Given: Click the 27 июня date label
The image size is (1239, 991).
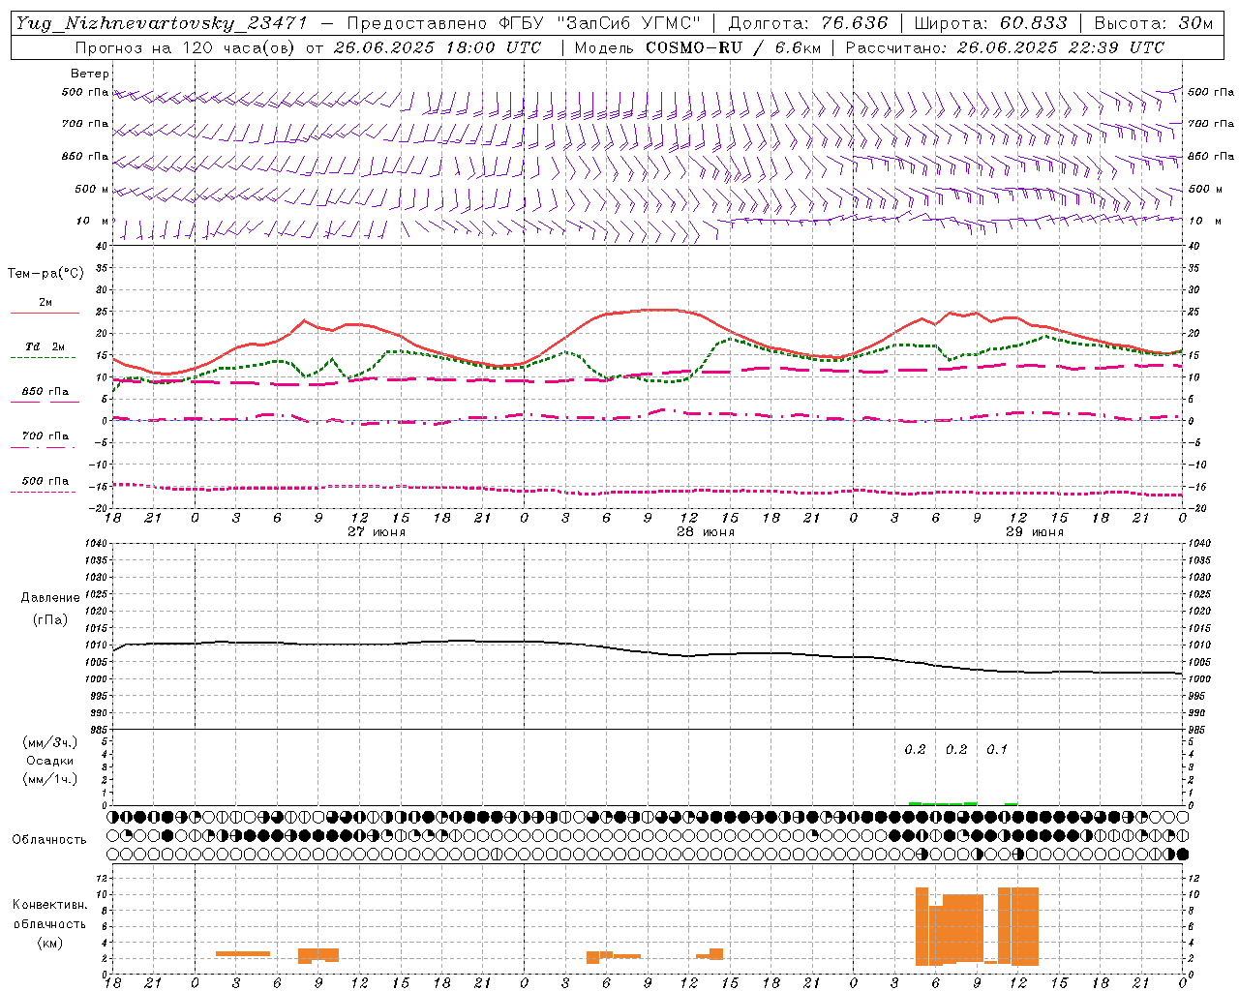Looking at the screenshot, I should [377, 532].
